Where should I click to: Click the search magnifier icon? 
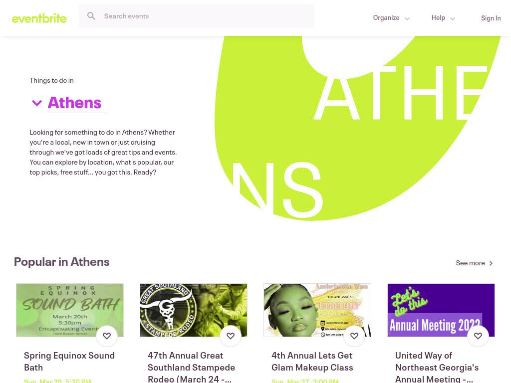click(91, 16)
